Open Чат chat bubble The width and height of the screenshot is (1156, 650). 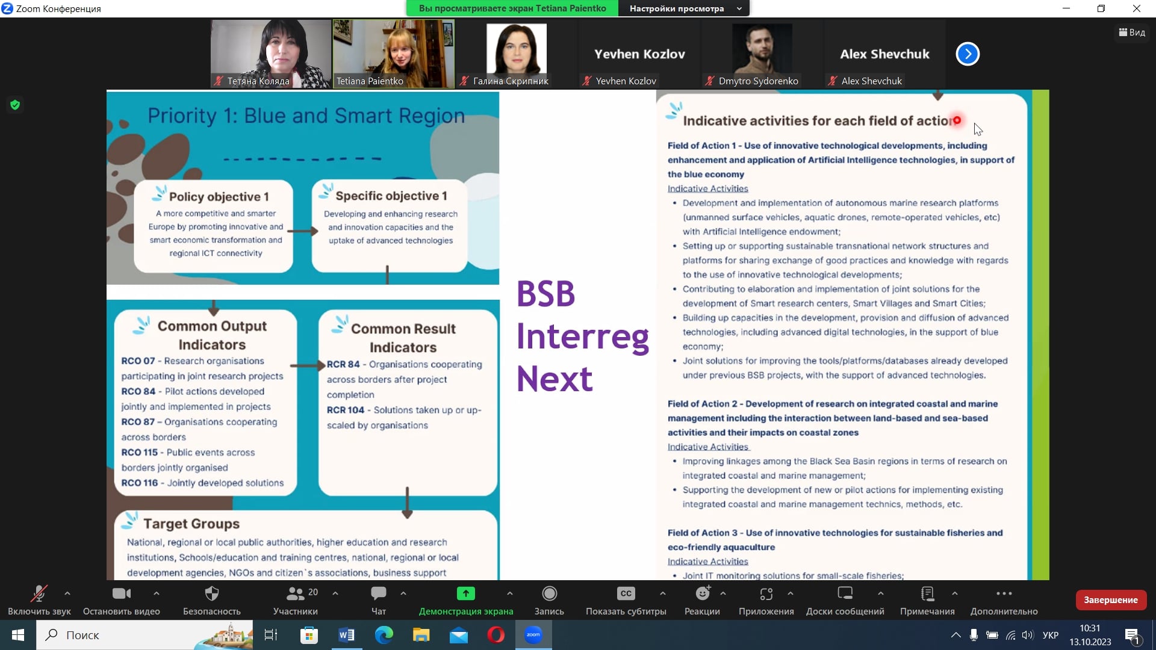379,594
